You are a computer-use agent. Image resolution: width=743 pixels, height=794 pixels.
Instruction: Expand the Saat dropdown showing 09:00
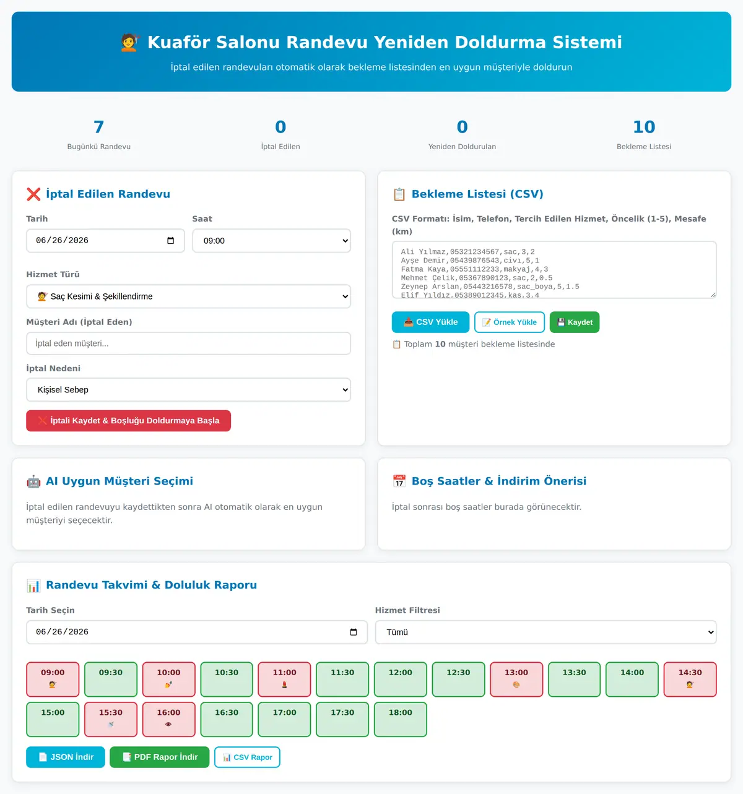(x=271, y=241)
